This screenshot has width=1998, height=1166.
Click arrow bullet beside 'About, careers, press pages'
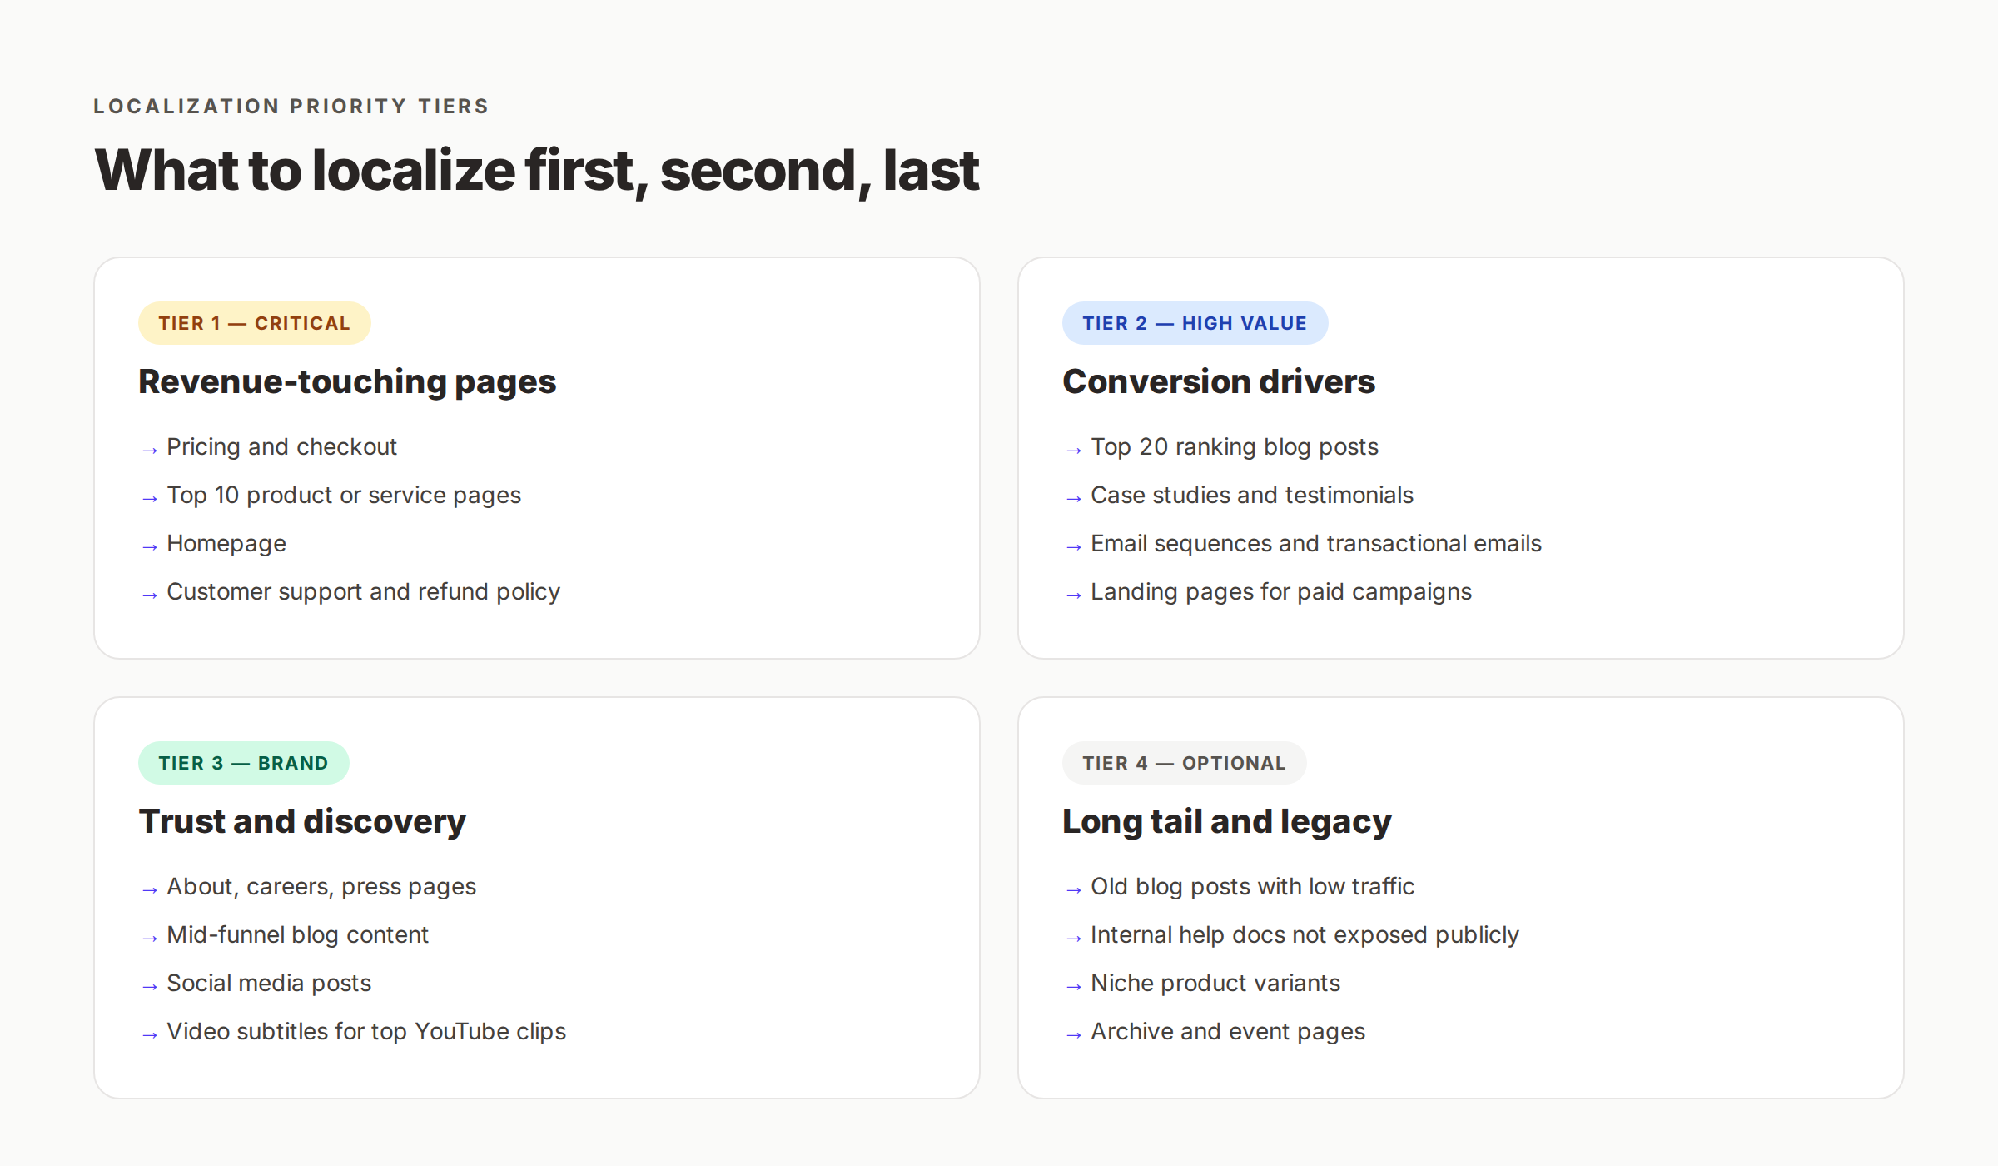150,890
